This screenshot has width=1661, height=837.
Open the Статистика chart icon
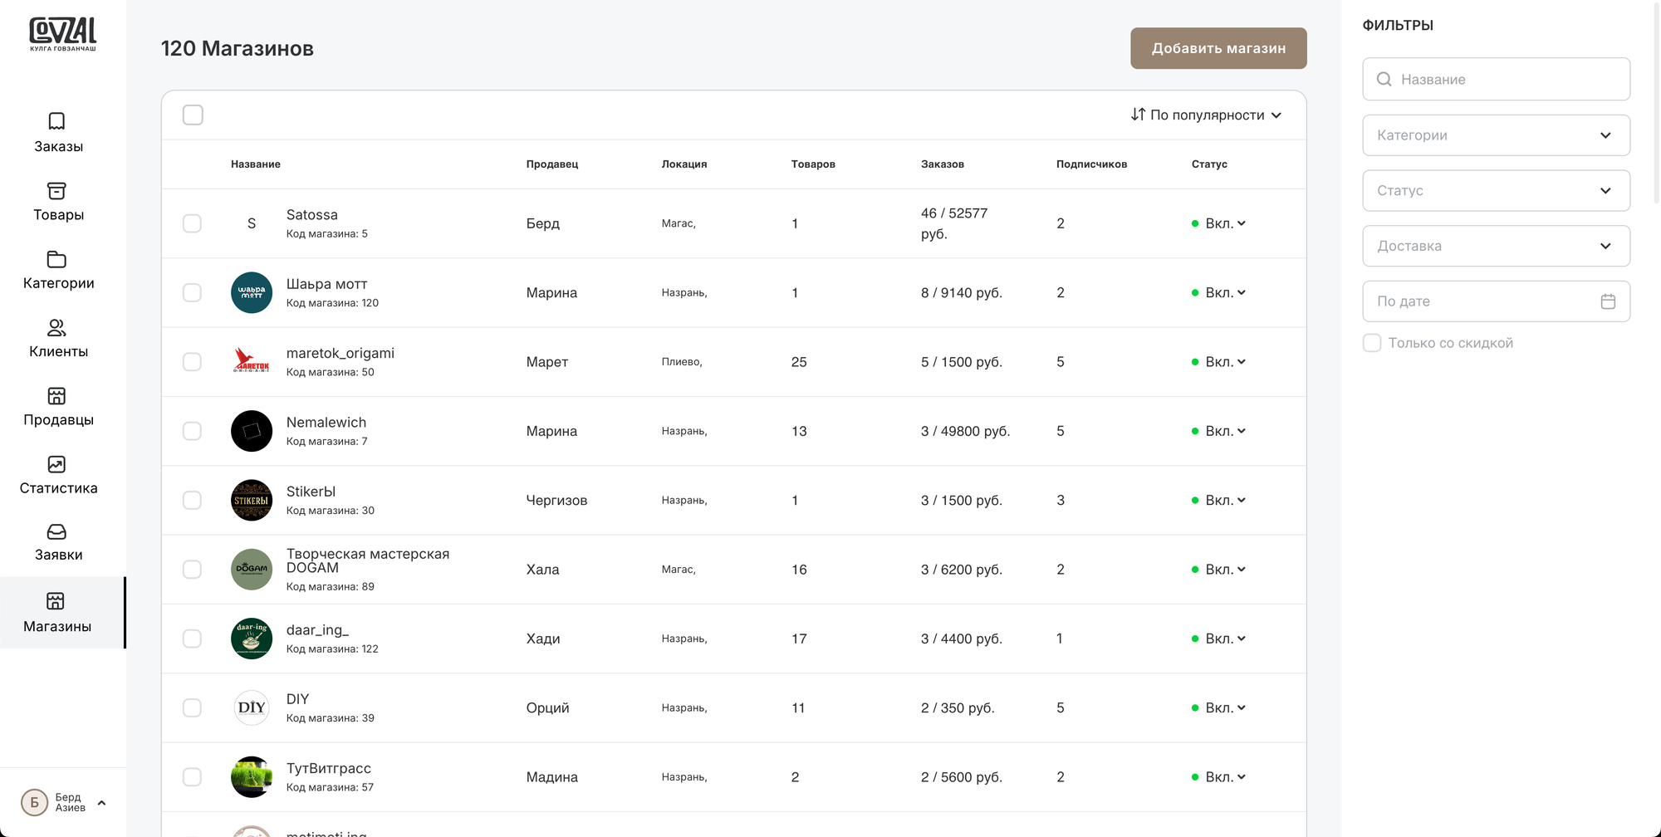(x=56, y=464)
